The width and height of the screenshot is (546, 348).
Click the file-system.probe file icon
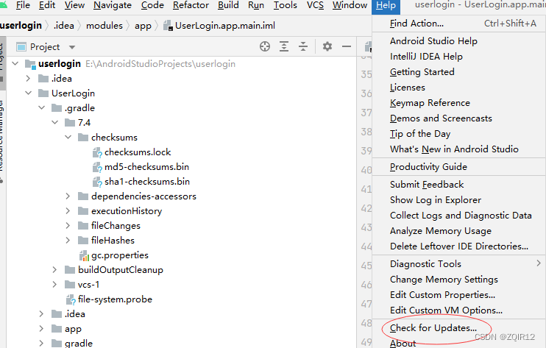pos(71,299)
